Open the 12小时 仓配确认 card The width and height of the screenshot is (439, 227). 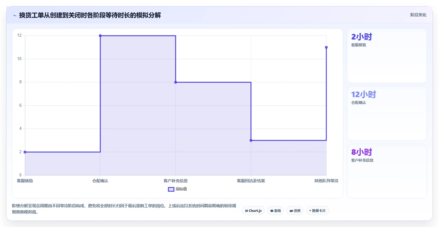point(387,113)
